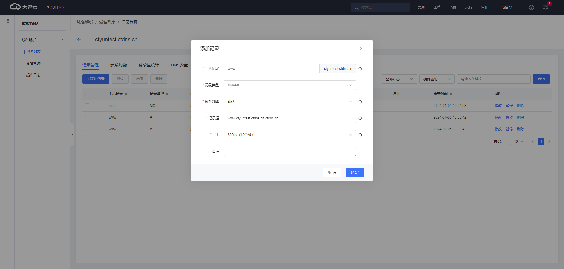564x269 pixels.
Task: Focus the 备注 input field
Action: 290,151
